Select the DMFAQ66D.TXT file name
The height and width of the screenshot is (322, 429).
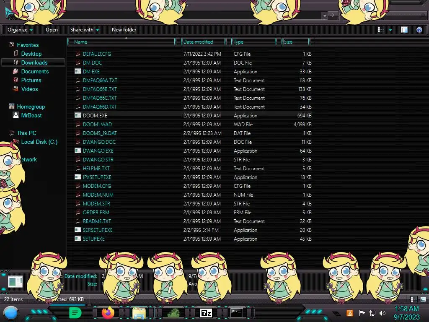[100, 106]
